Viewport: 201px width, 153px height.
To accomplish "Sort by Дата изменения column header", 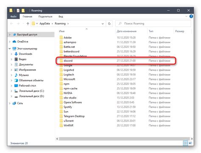I will (x=127, y=31).
